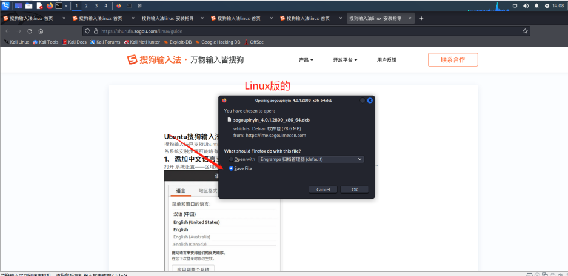This screenshot has width=568, height=276.
Task: Launch Firefox from the panel launcher
Action: tap(50, 6)
